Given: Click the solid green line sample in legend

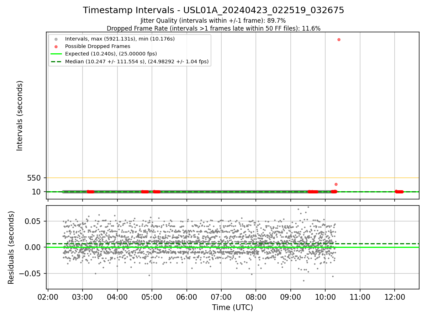Looking at the screenshot, I should point(56,54).
